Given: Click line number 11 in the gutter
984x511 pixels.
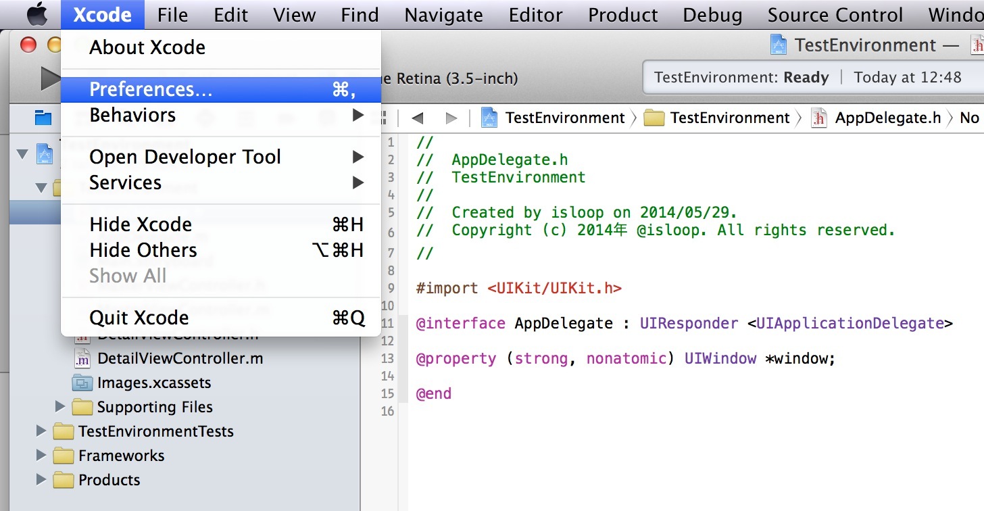Looking at the screenshot, I should coord(387,324).
